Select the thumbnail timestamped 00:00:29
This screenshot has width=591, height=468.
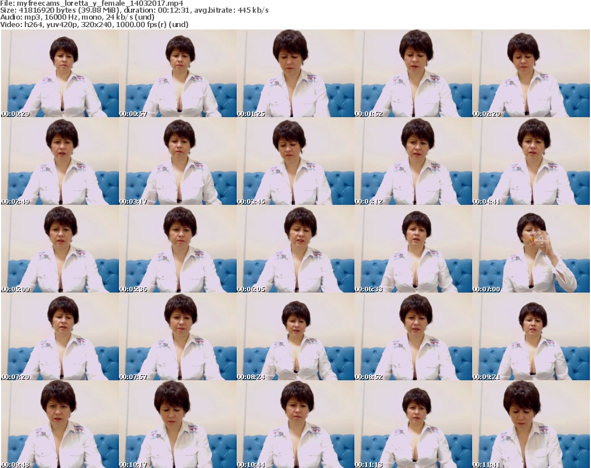[60, 73]
